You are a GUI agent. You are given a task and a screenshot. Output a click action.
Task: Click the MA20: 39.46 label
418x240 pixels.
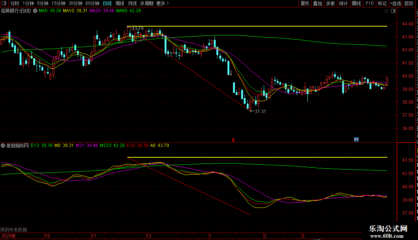click(102, 11)
